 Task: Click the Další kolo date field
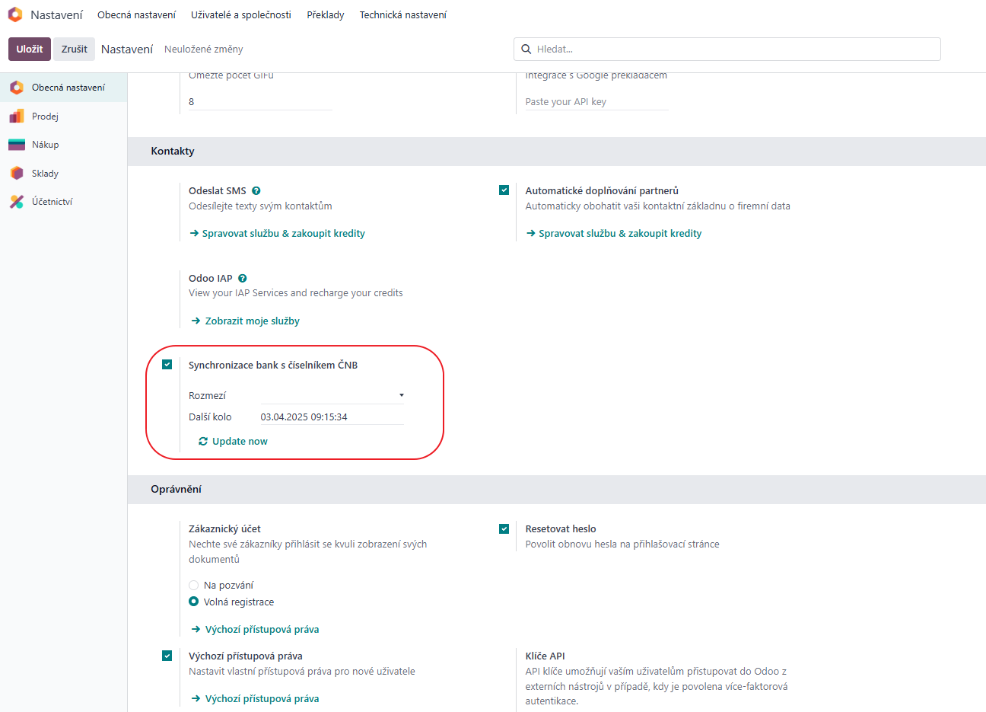[331, 417]
